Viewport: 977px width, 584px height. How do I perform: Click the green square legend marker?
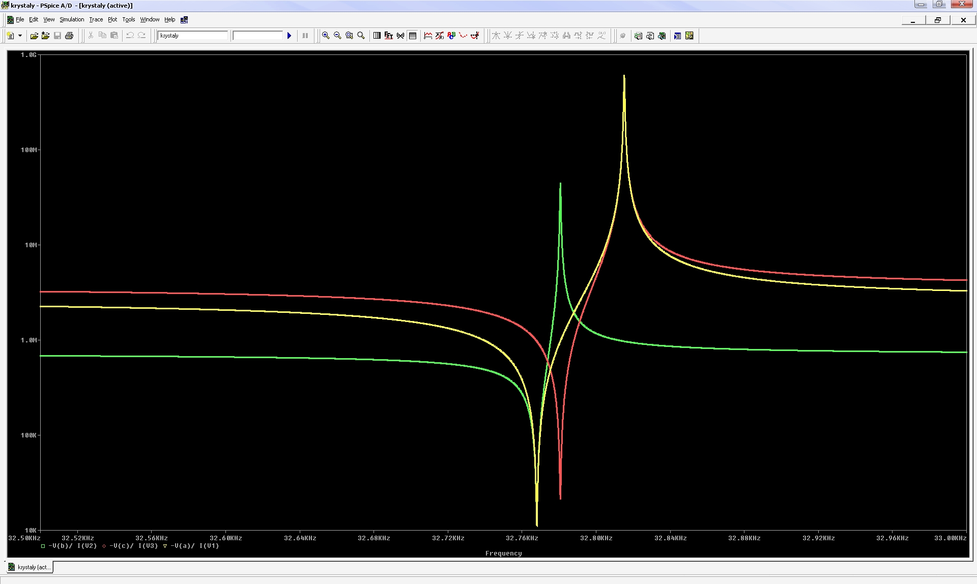tap(43, 546)
